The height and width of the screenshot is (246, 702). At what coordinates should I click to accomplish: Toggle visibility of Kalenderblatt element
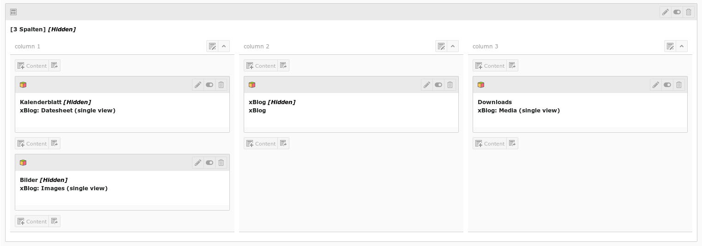tap(210, 85)
